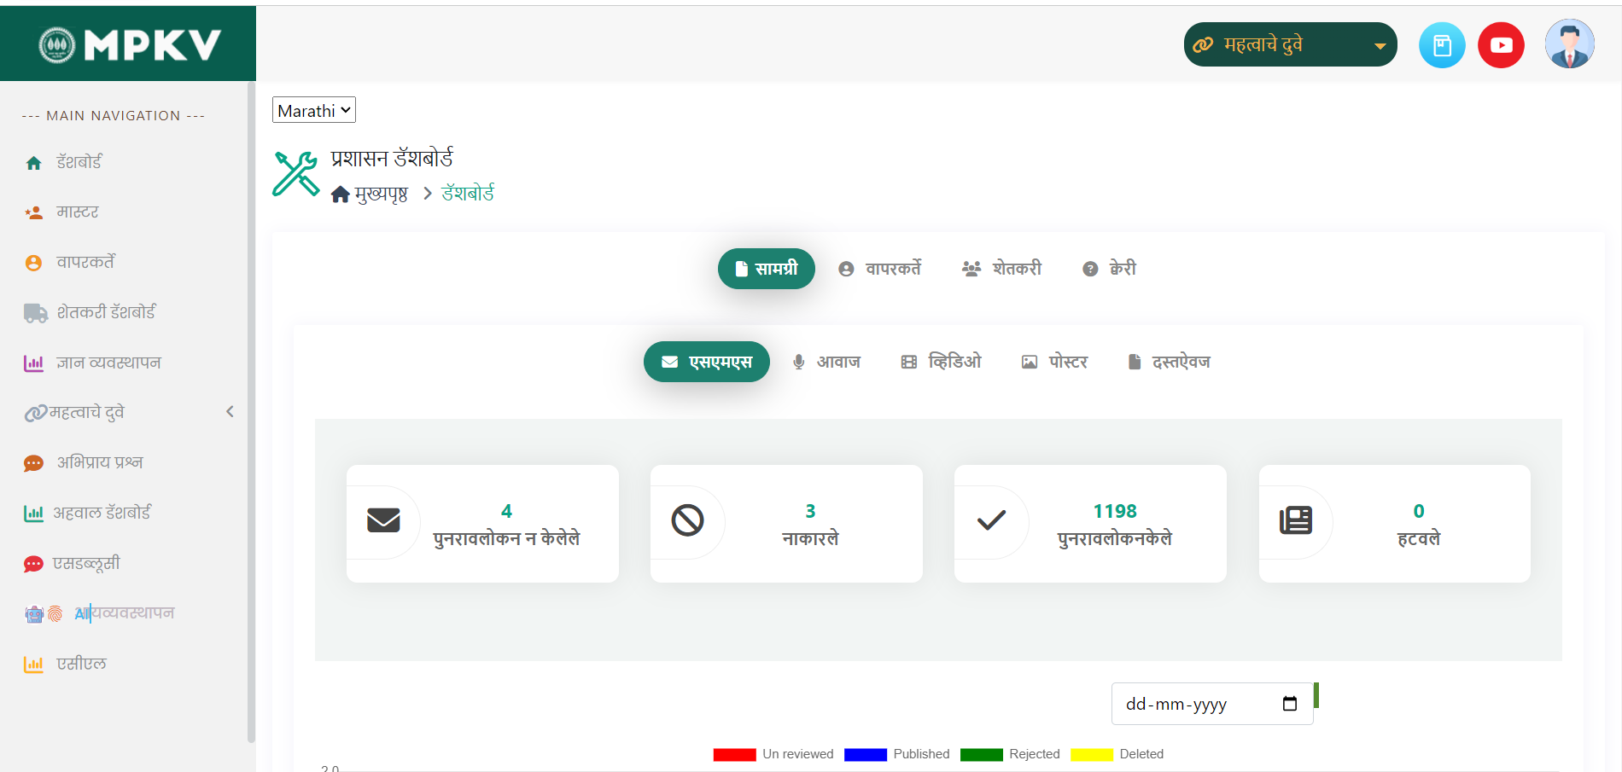Click the मास्टर person icon
The width and height of the screenshot is (1622, 772).
[x=34, y=212]
